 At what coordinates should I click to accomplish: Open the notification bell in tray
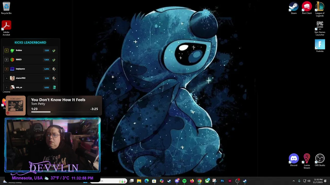[x=325, y=181]
